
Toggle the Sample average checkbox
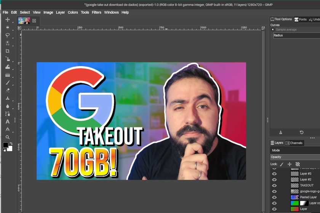tap(273, 29)
